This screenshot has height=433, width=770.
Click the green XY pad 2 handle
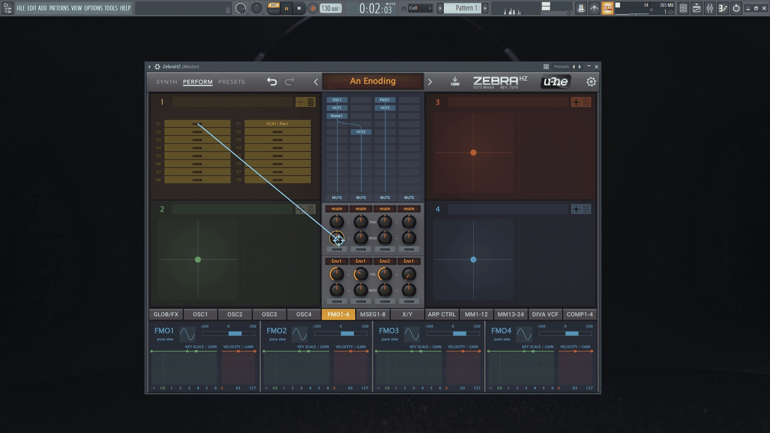pyautogui.click(x=198, y=260)
